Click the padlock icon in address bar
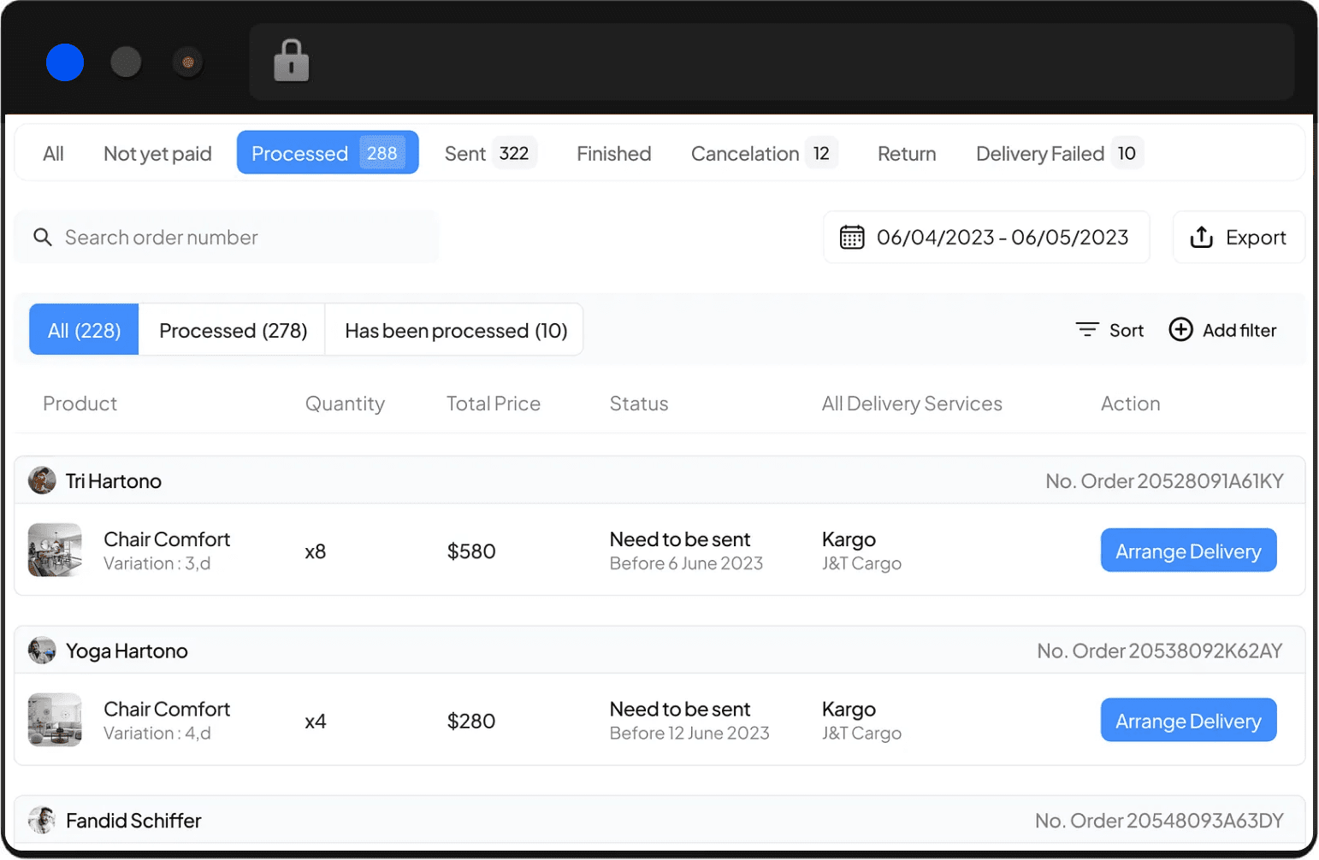Viewport: 1319px width, 860px height. 291,62
